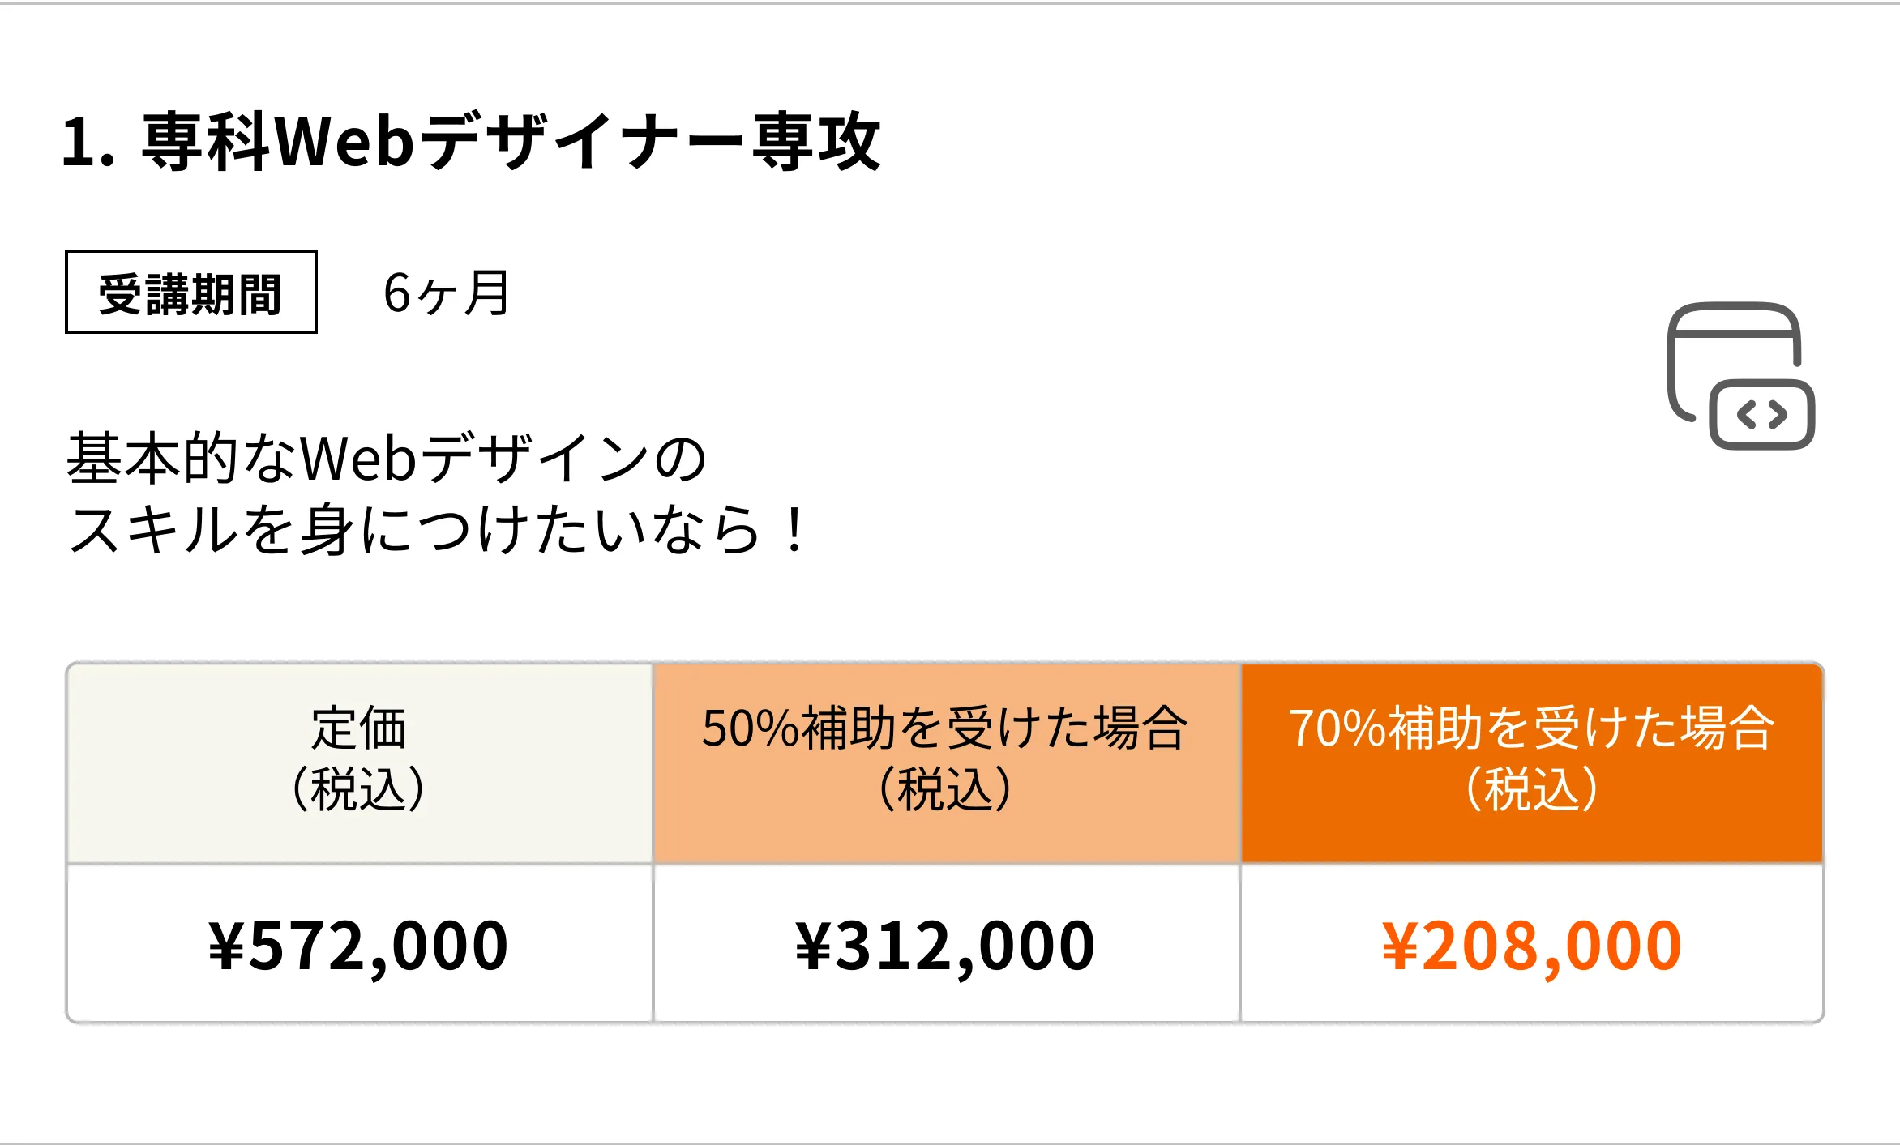Click the boxed 受講期間 label
This screenshot has width=1900, height=1145.
190,293
